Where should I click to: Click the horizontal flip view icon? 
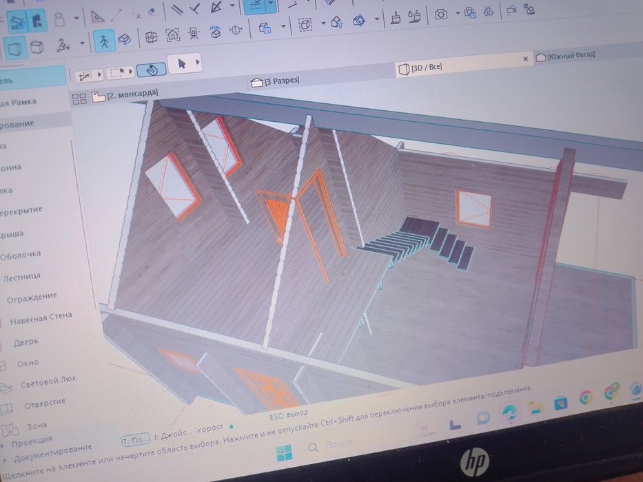pos(236,30)
